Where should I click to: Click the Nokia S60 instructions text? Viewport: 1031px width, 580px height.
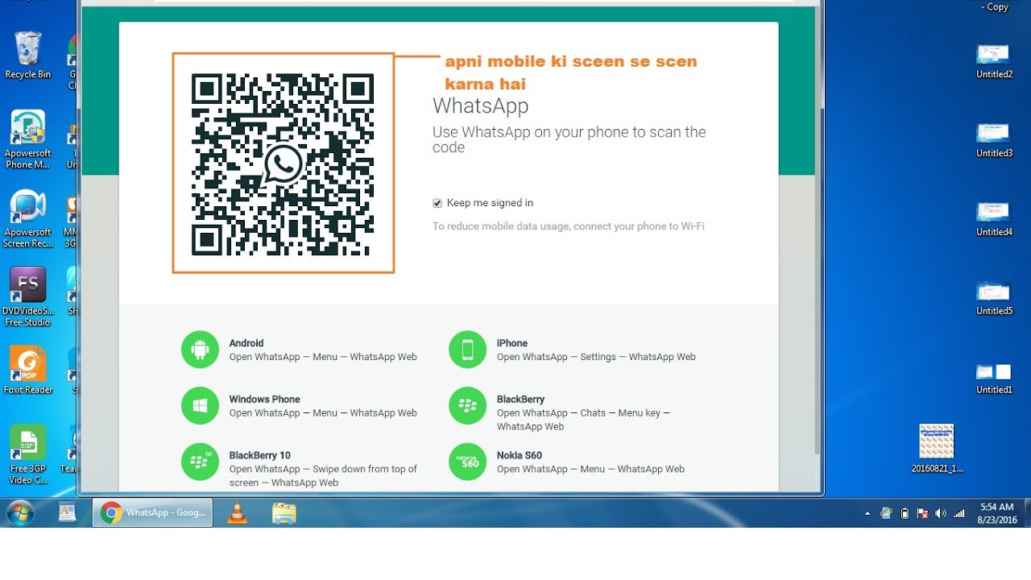tap(590, 469)
